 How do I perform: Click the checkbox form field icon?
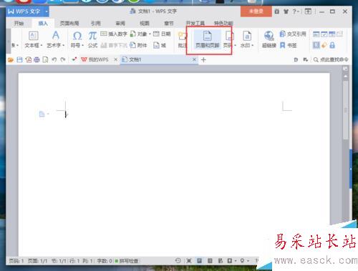[x=324, y=34]
